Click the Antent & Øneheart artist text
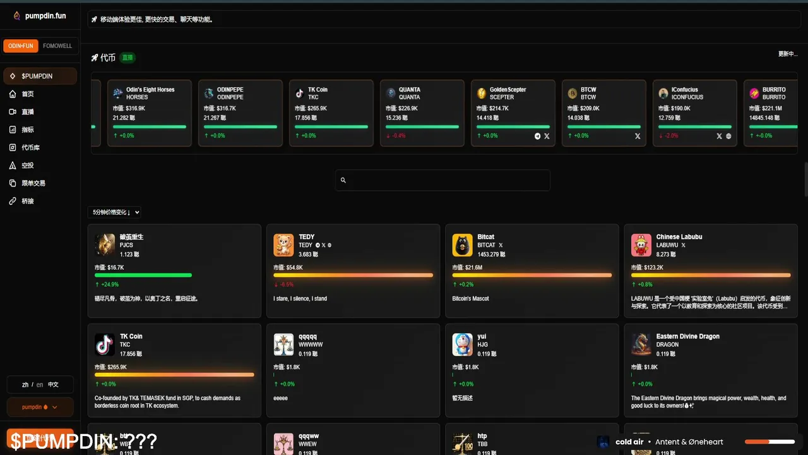The height and width of the screenshot is (455, 808). click(689, 442)
